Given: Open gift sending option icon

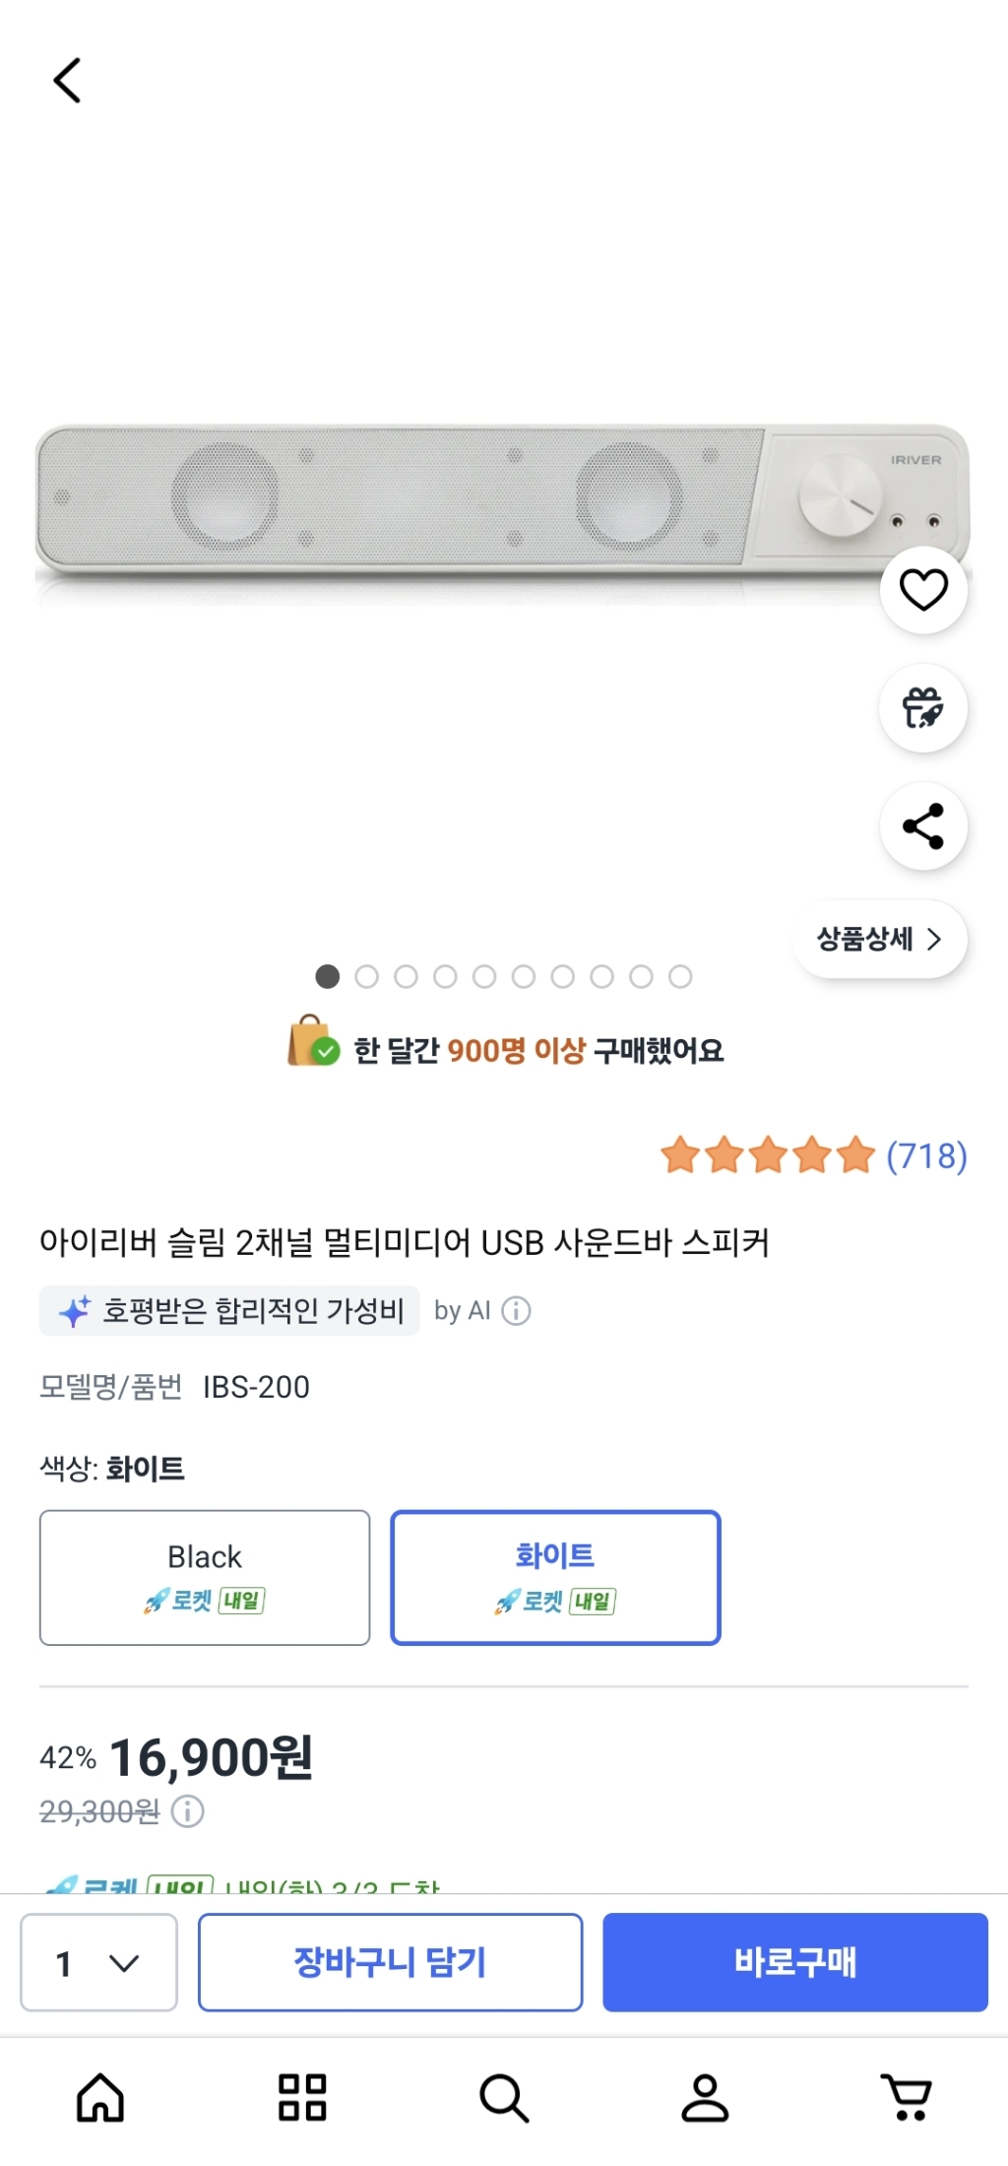Looking at the screenshot, I should tap(923, 708).
